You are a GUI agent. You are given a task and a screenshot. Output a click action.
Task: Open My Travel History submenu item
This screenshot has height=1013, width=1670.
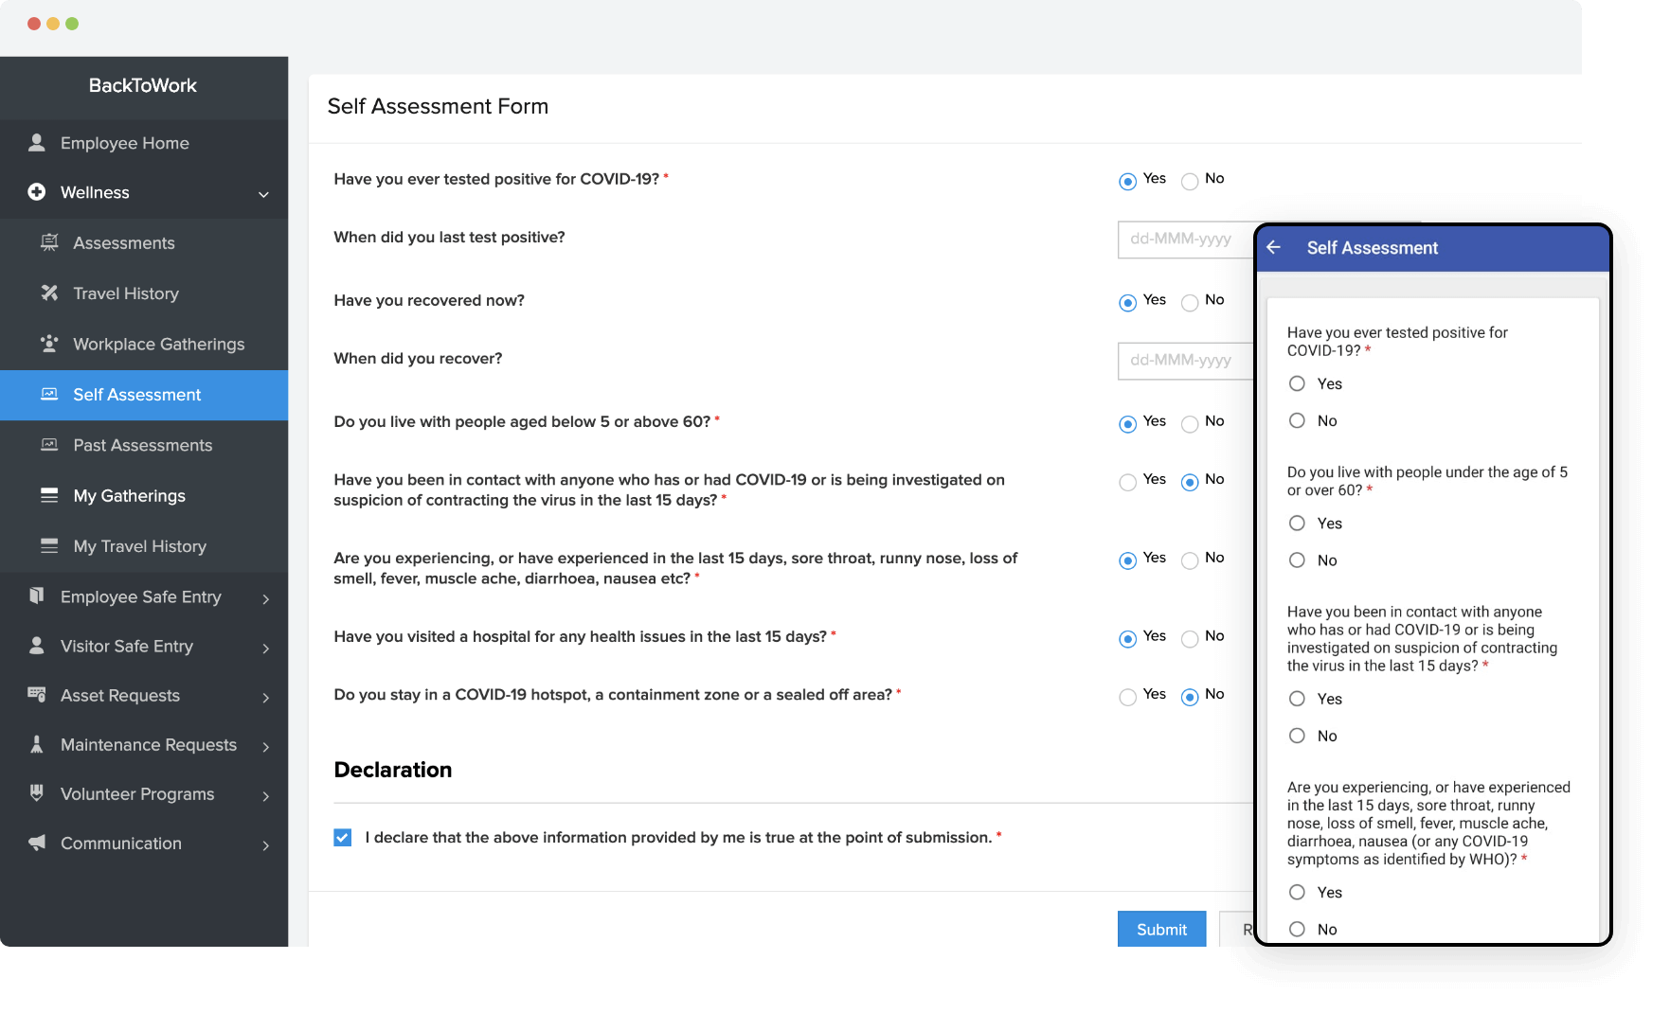click(x=144, y=546)
